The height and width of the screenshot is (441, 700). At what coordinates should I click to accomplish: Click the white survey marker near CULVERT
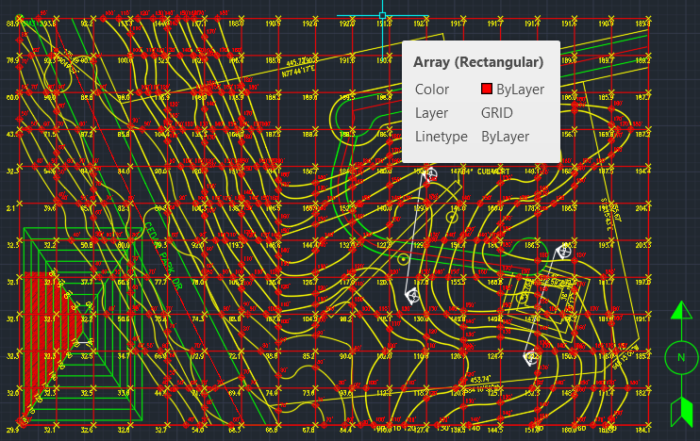pos(430,174)
